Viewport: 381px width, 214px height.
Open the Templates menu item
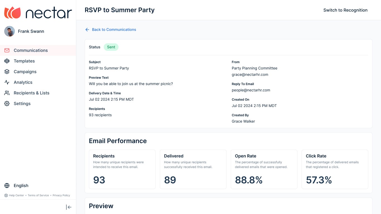click(24, 61)
